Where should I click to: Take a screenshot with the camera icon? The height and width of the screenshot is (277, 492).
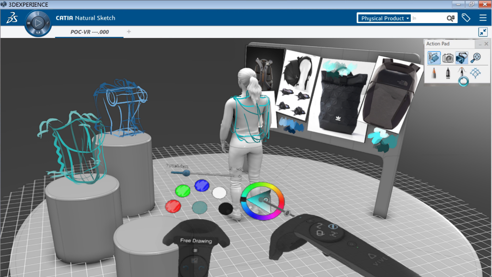click(448, 58)
